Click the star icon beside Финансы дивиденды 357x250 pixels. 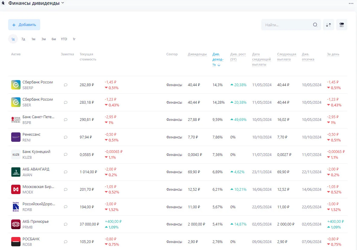pyautogui.click(x=3, y=3)
